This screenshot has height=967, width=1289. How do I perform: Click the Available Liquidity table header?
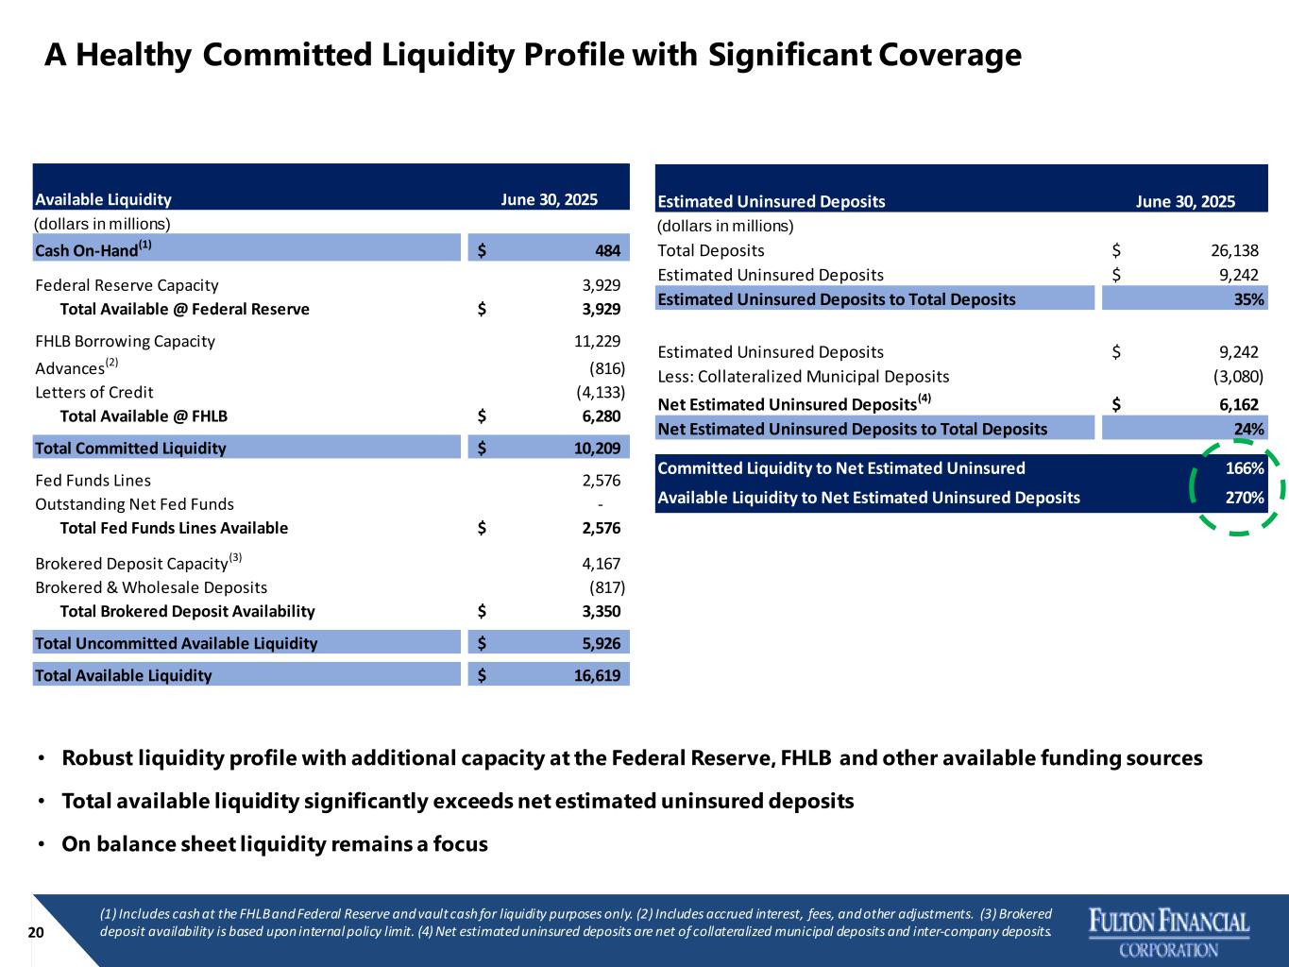click(x=103, y=199)
